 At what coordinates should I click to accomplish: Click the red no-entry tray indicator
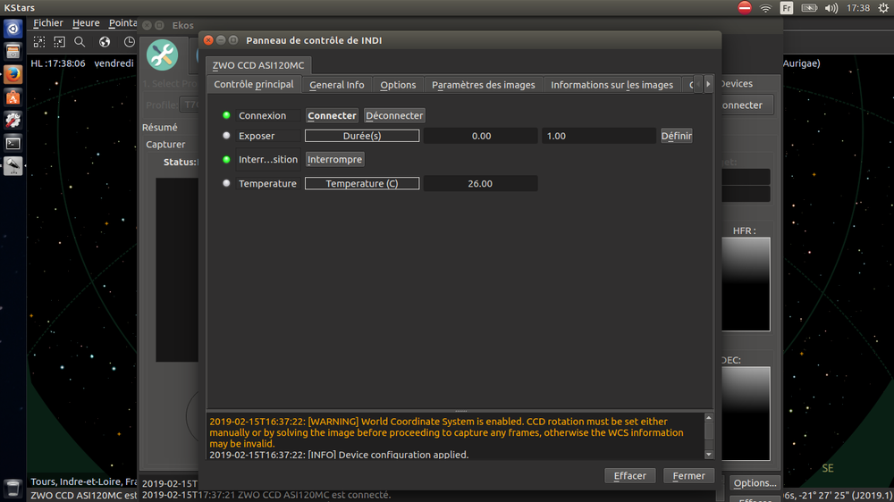tap(745, 7)
